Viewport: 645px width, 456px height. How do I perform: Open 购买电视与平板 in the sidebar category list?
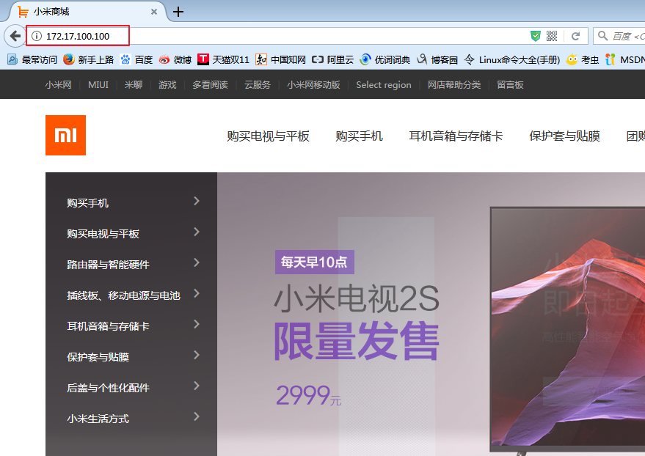(103, 234)
